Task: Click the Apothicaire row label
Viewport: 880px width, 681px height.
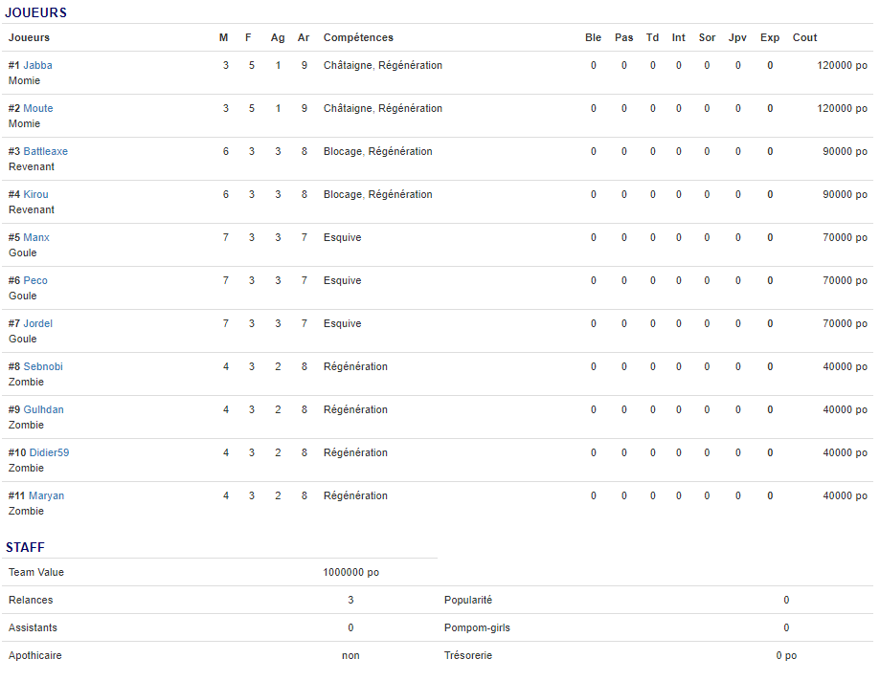Action: [x=35, y=655]
